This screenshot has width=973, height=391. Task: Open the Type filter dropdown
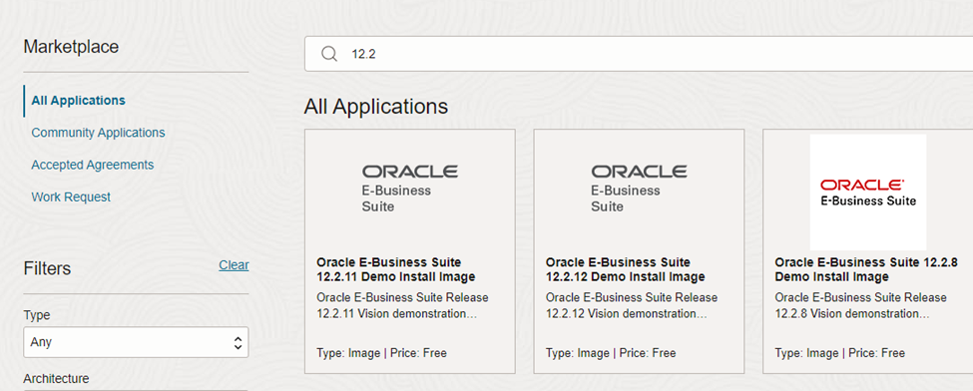[136, 342]
